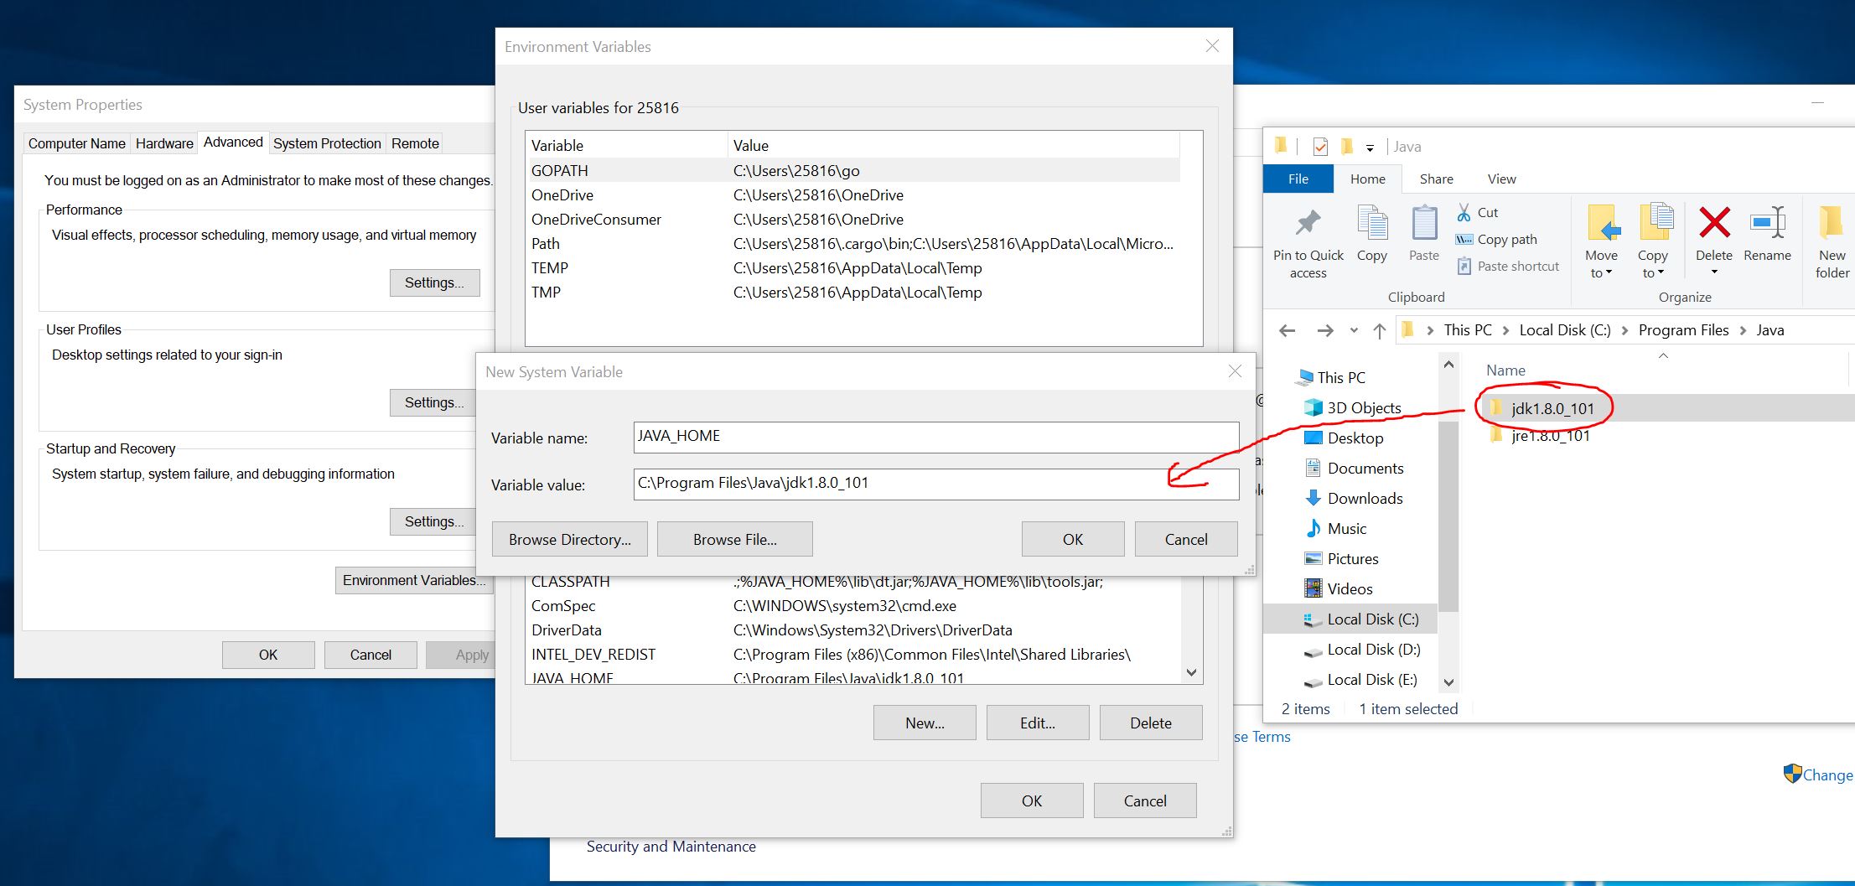Click the Paste clipboard icon
The height and width of the screenshot is (886, 1855).
click(x=1423, y=223)
